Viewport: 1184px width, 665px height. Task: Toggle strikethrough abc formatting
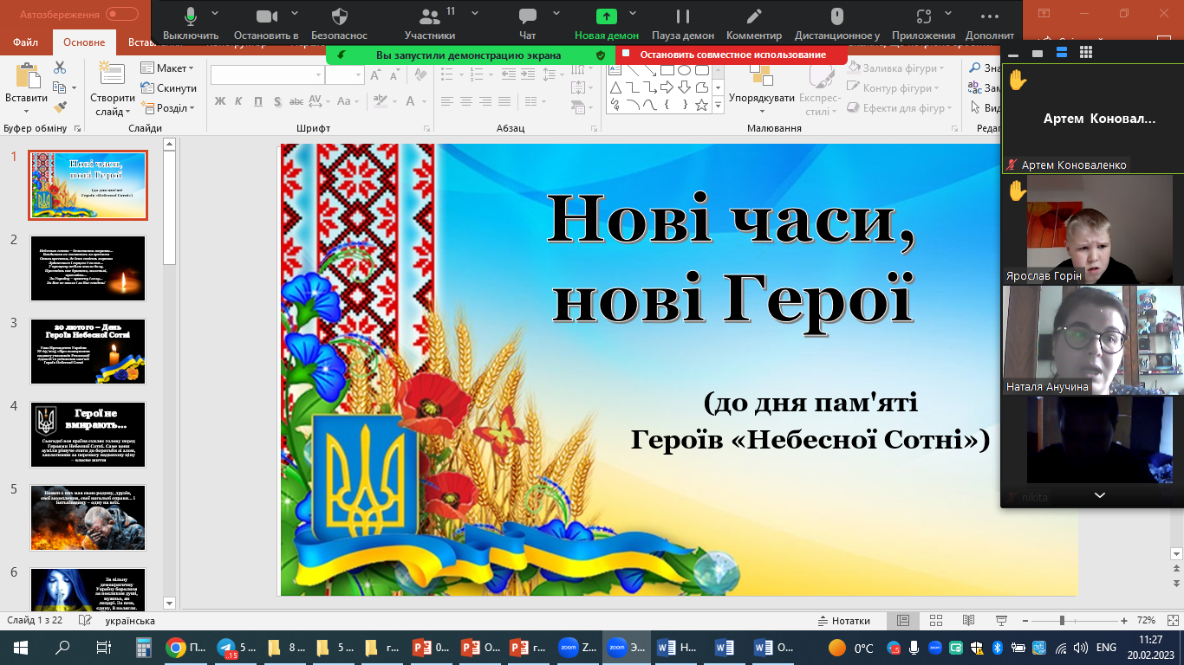click(296, 101)
